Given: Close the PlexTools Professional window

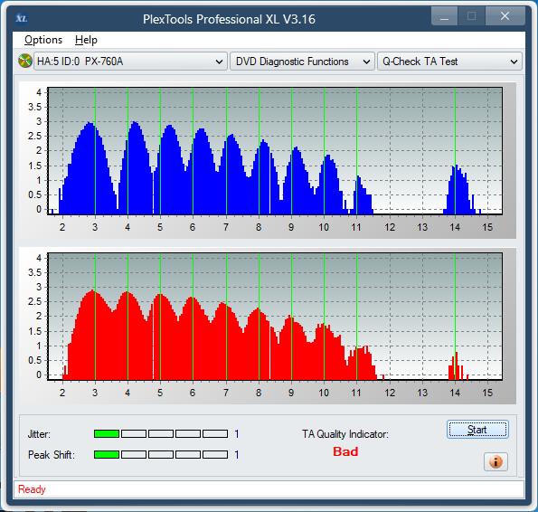Looking at the screenshot, I should point(505,16).
